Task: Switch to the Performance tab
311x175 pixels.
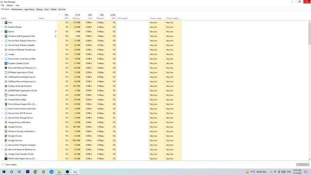Action: (17, 9)
